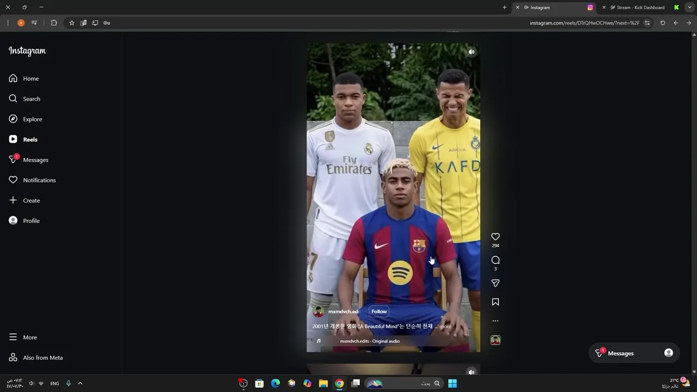697x392 pixels.
Task: Open mxmdvch.edits username link
Action: click(344, 311)
